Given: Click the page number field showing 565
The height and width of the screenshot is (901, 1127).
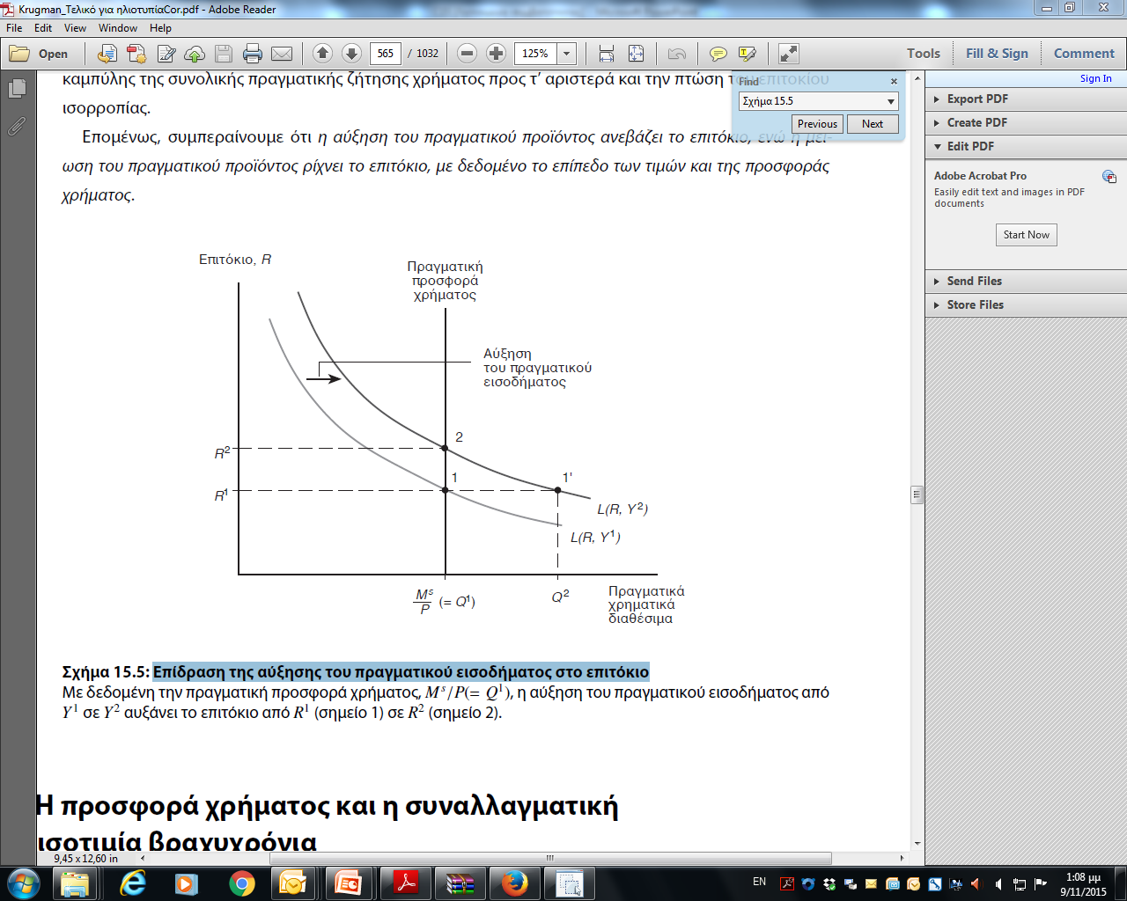Looking at the screenshot, I should click(x=386, y=54).
